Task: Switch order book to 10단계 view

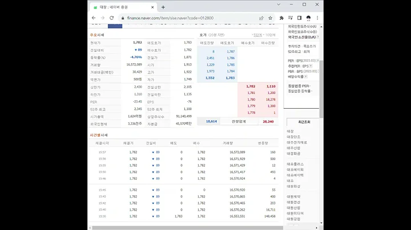Action: click(x=270, y=35)
